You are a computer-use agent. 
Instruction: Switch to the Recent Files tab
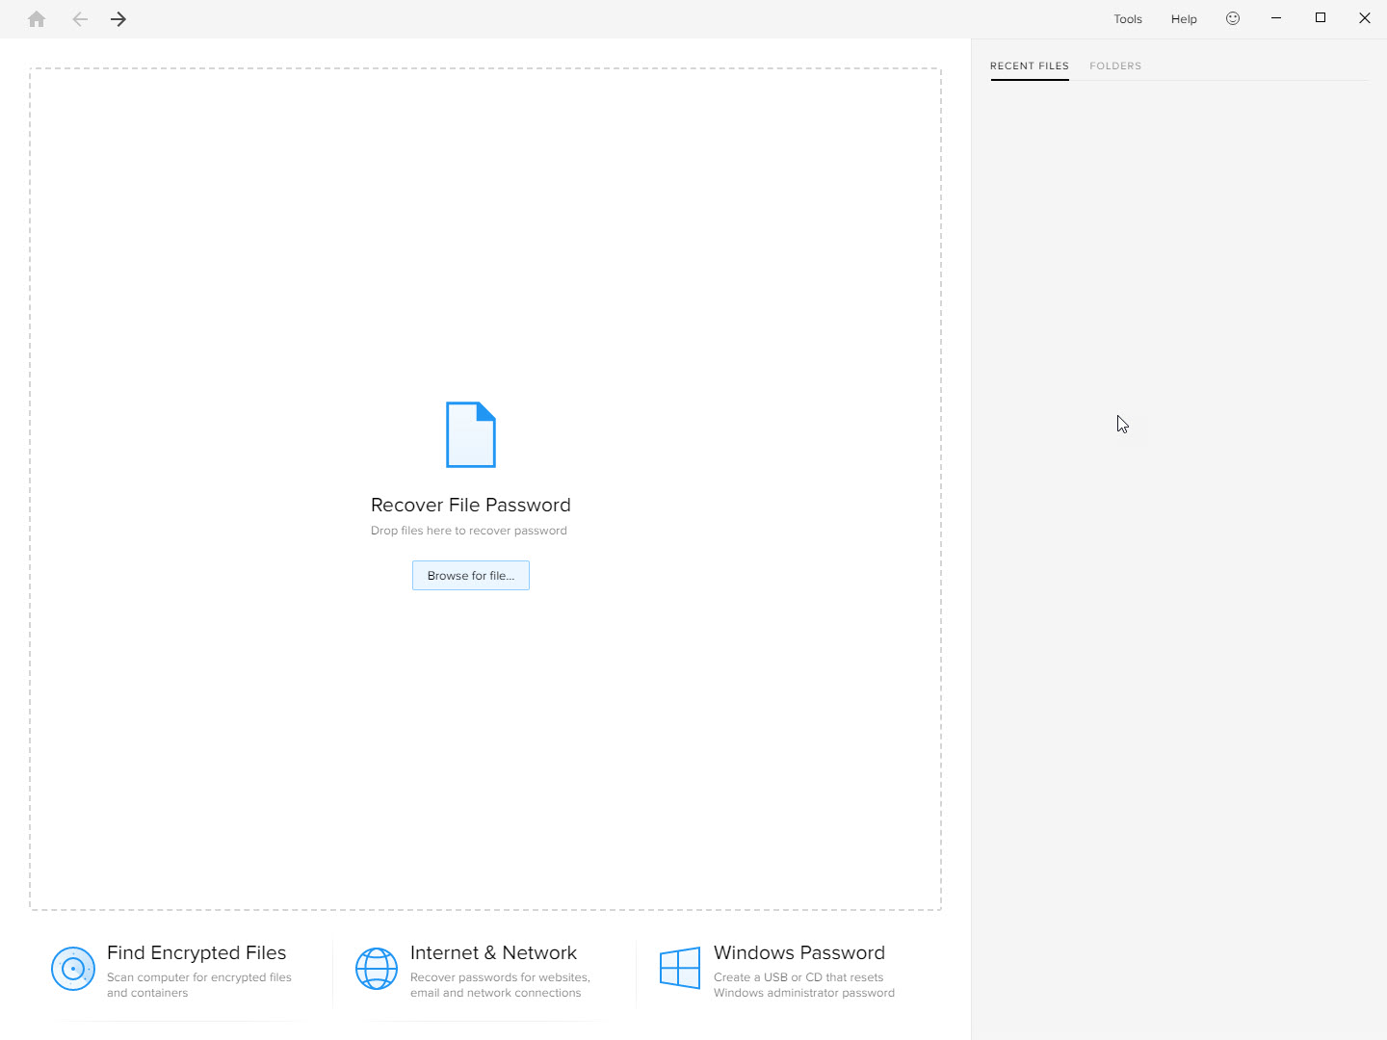(x=1030, y=66)
